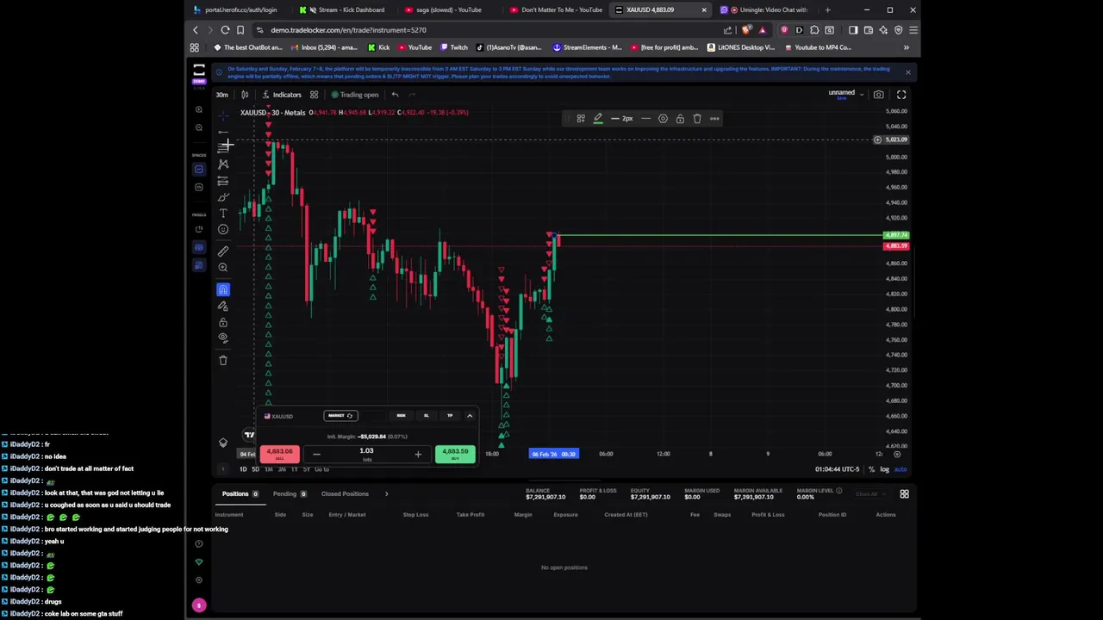Enter fullscreen chart mode
Screen dimensions: 1103x620
click(x=901, y=95)
